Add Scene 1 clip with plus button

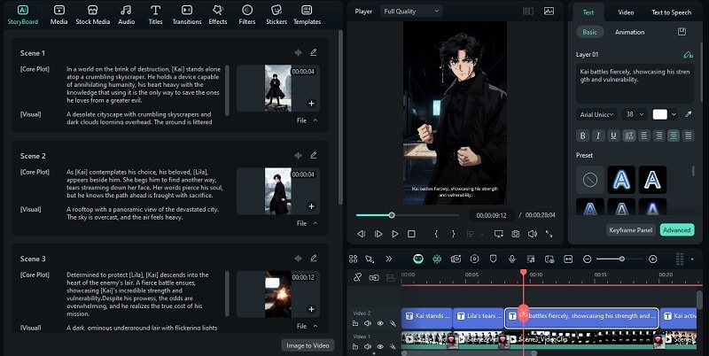tap(311, 104)
